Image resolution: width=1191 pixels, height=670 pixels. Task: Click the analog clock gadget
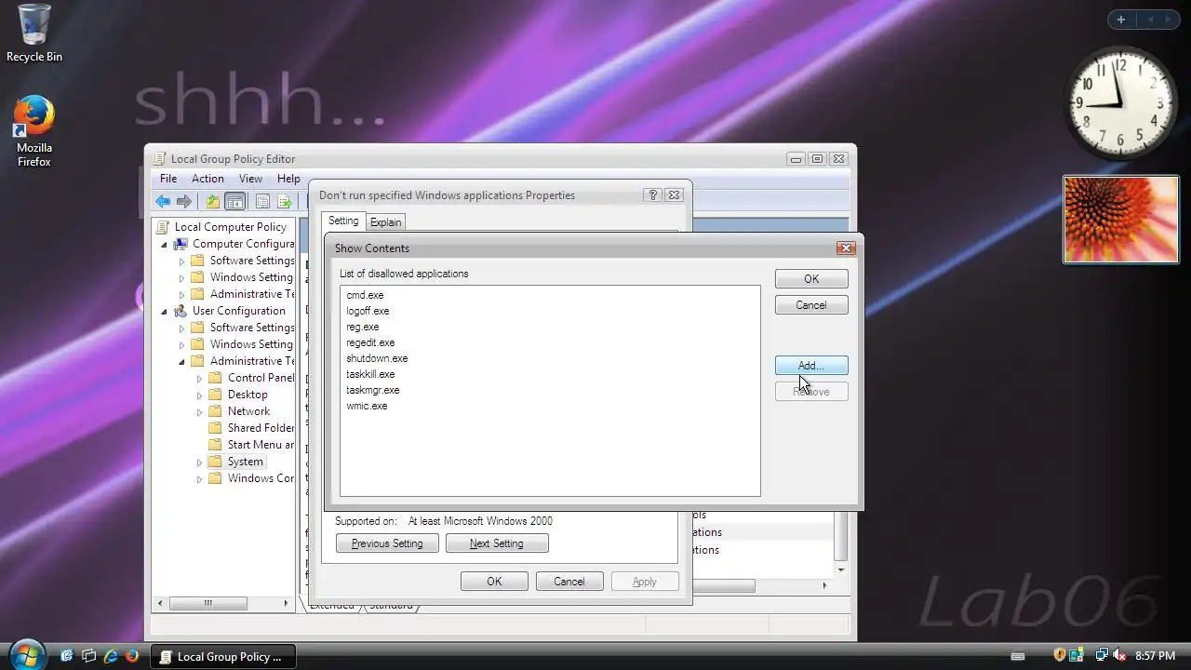tap(1121, 103)
